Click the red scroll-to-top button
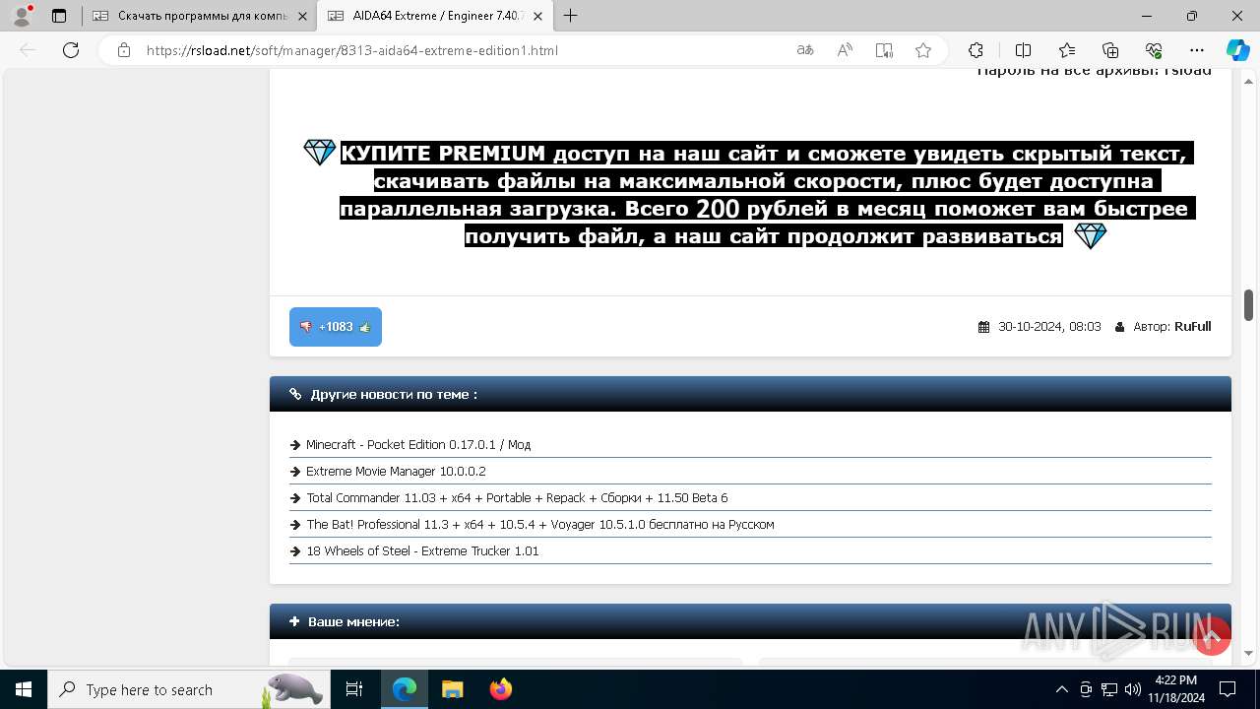The width and height of the screenshot is (1260, 709). (1212, 637)
